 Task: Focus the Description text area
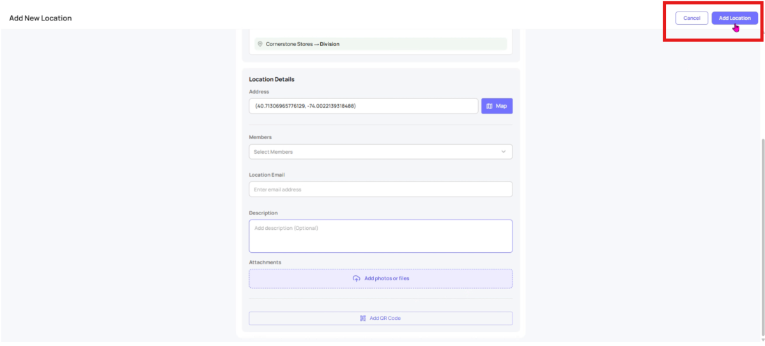[380, 236]
